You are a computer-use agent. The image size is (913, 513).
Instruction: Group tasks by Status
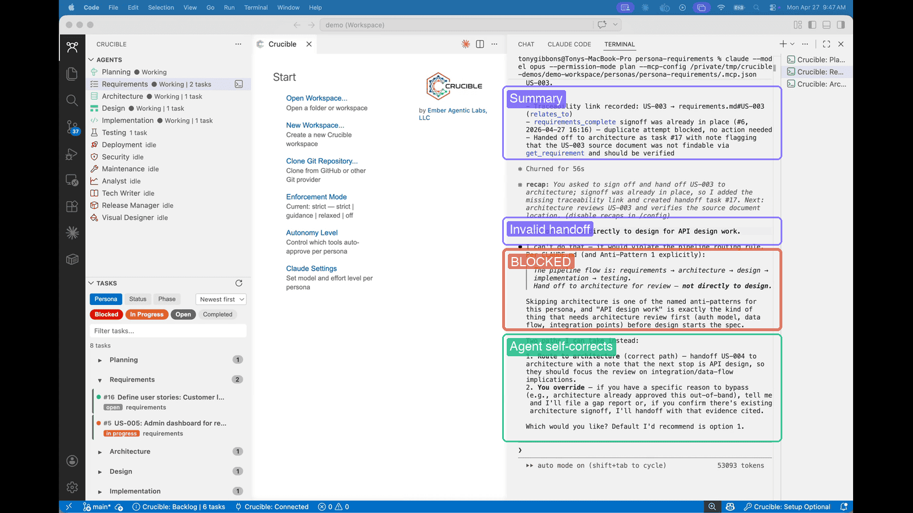pyautogui.click(x=138, y=299)
